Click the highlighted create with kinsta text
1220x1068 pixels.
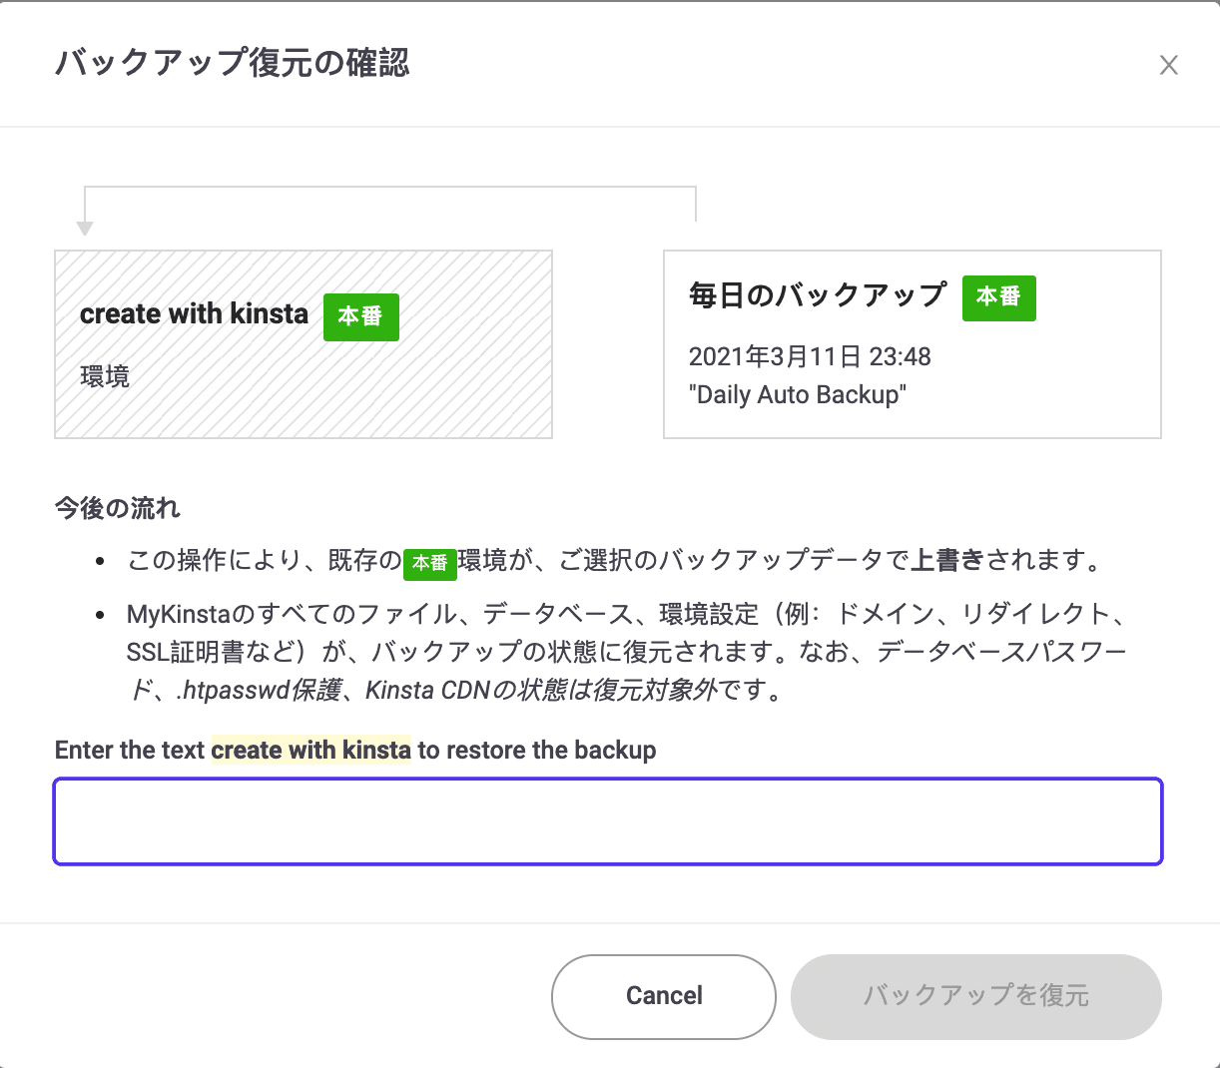coord(310,750)
